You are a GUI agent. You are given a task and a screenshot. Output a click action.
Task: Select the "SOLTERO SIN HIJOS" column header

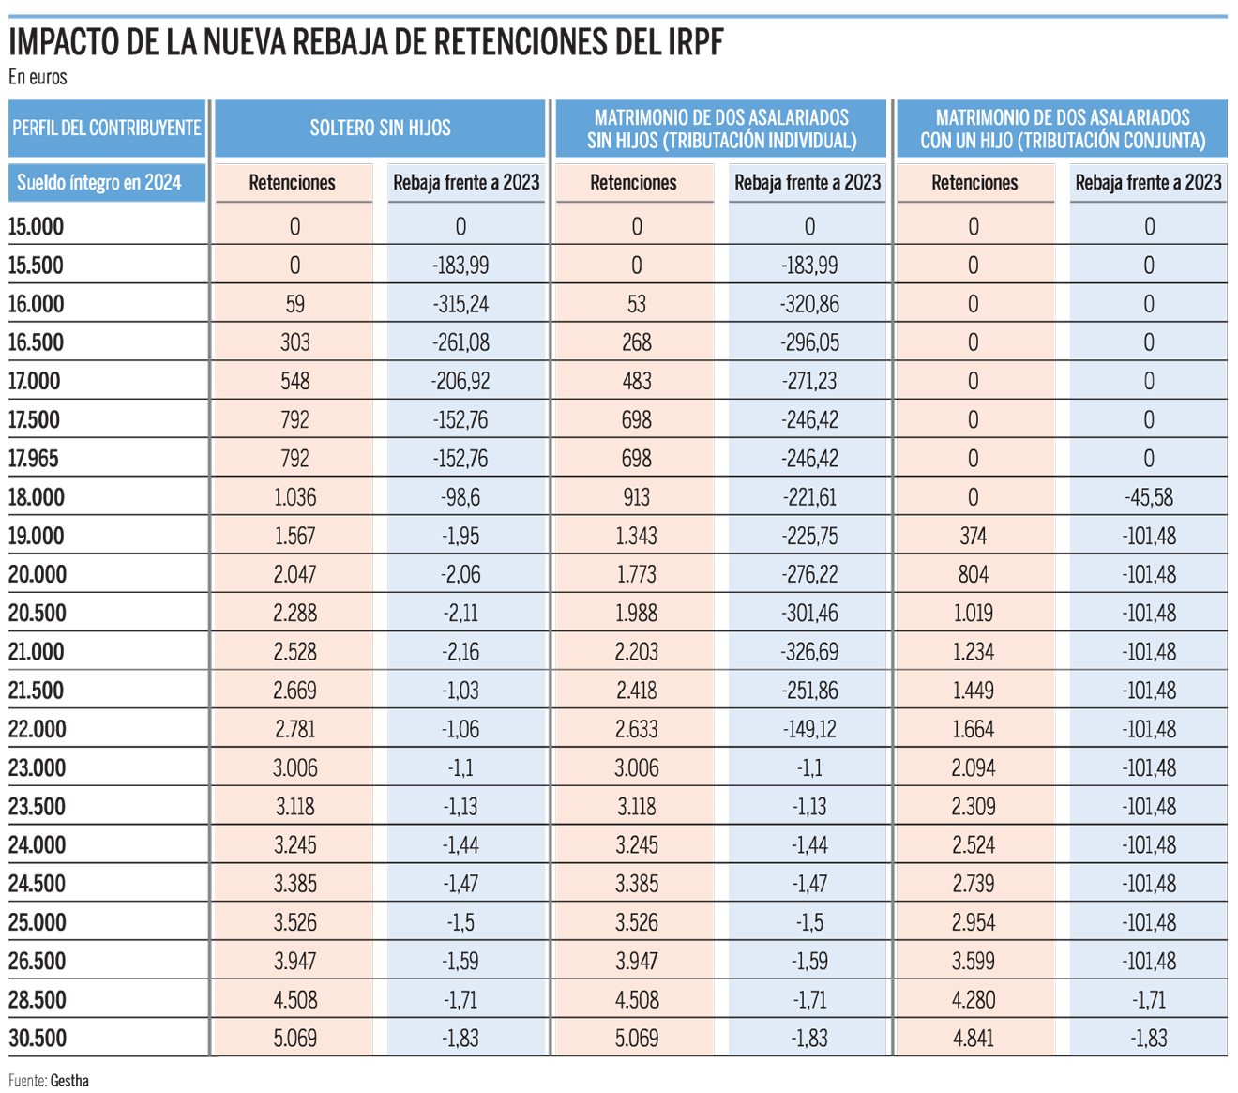click(380, 128)
